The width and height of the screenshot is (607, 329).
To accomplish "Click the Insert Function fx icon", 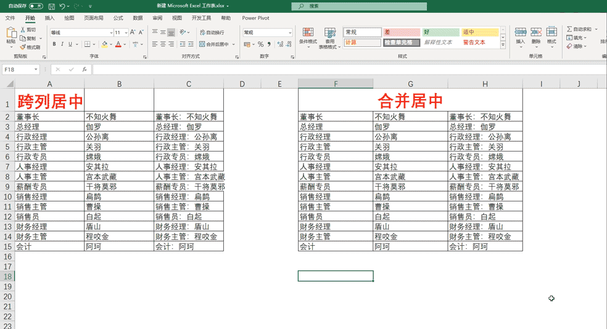I will pos(85,70).
